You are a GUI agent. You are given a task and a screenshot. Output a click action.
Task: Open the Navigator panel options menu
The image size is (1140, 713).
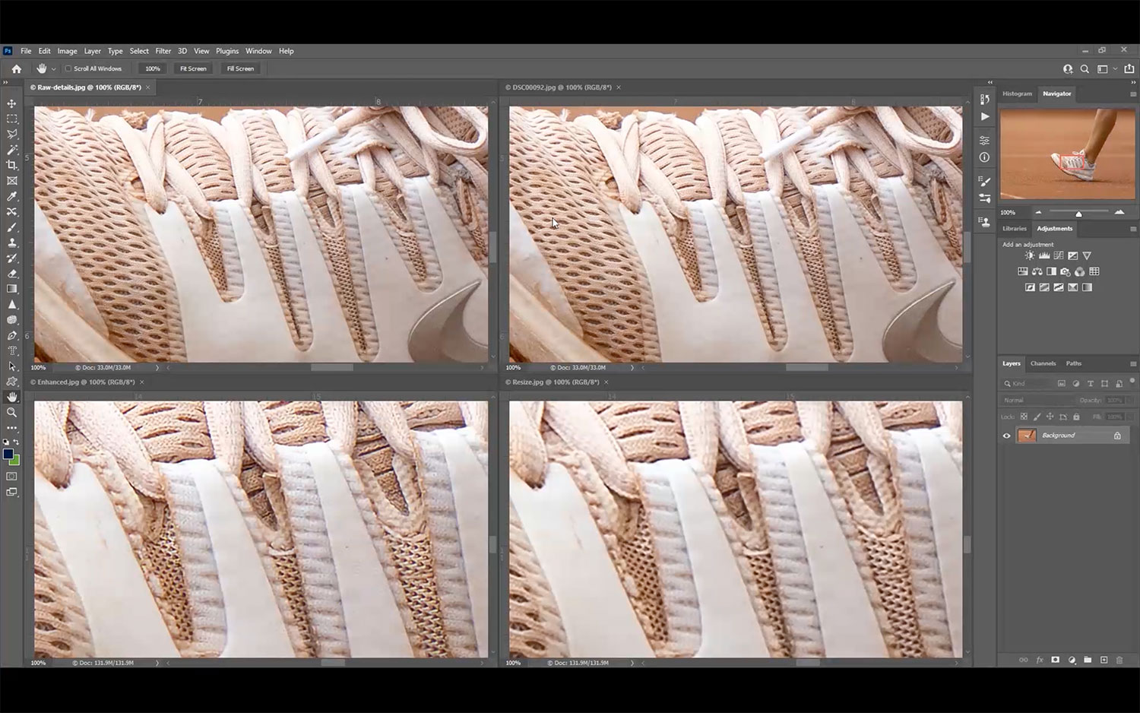coord(1132,94)
